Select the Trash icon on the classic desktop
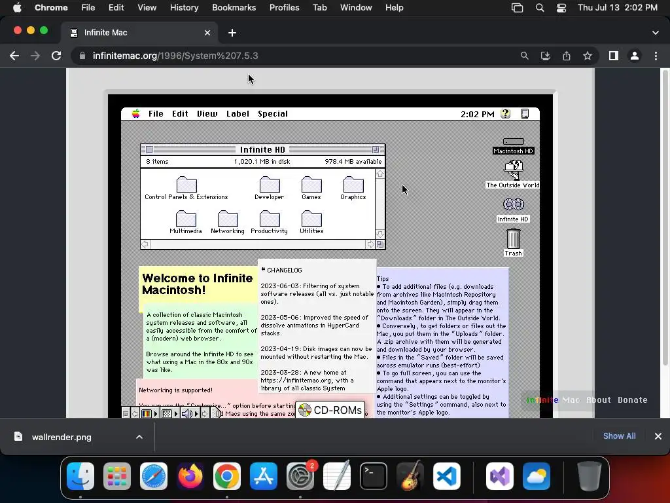 [x=513, y=242]
